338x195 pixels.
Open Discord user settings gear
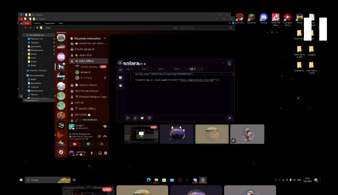pyautogui.click(x=105, y=153)
